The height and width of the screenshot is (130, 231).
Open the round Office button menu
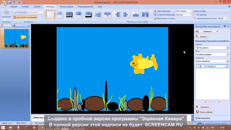(x=4, y=4)
